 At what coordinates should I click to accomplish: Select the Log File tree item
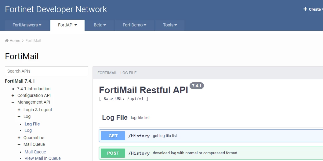coord(32,124)
